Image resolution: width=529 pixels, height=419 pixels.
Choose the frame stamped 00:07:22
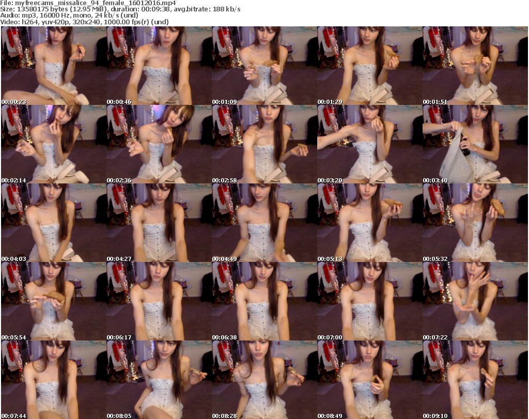click(475, 301)
